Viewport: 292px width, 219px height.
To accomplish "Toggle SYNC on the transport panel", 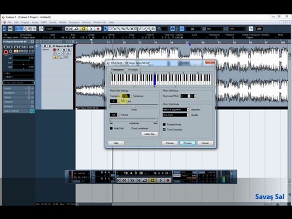I will [x=177, y=181].
